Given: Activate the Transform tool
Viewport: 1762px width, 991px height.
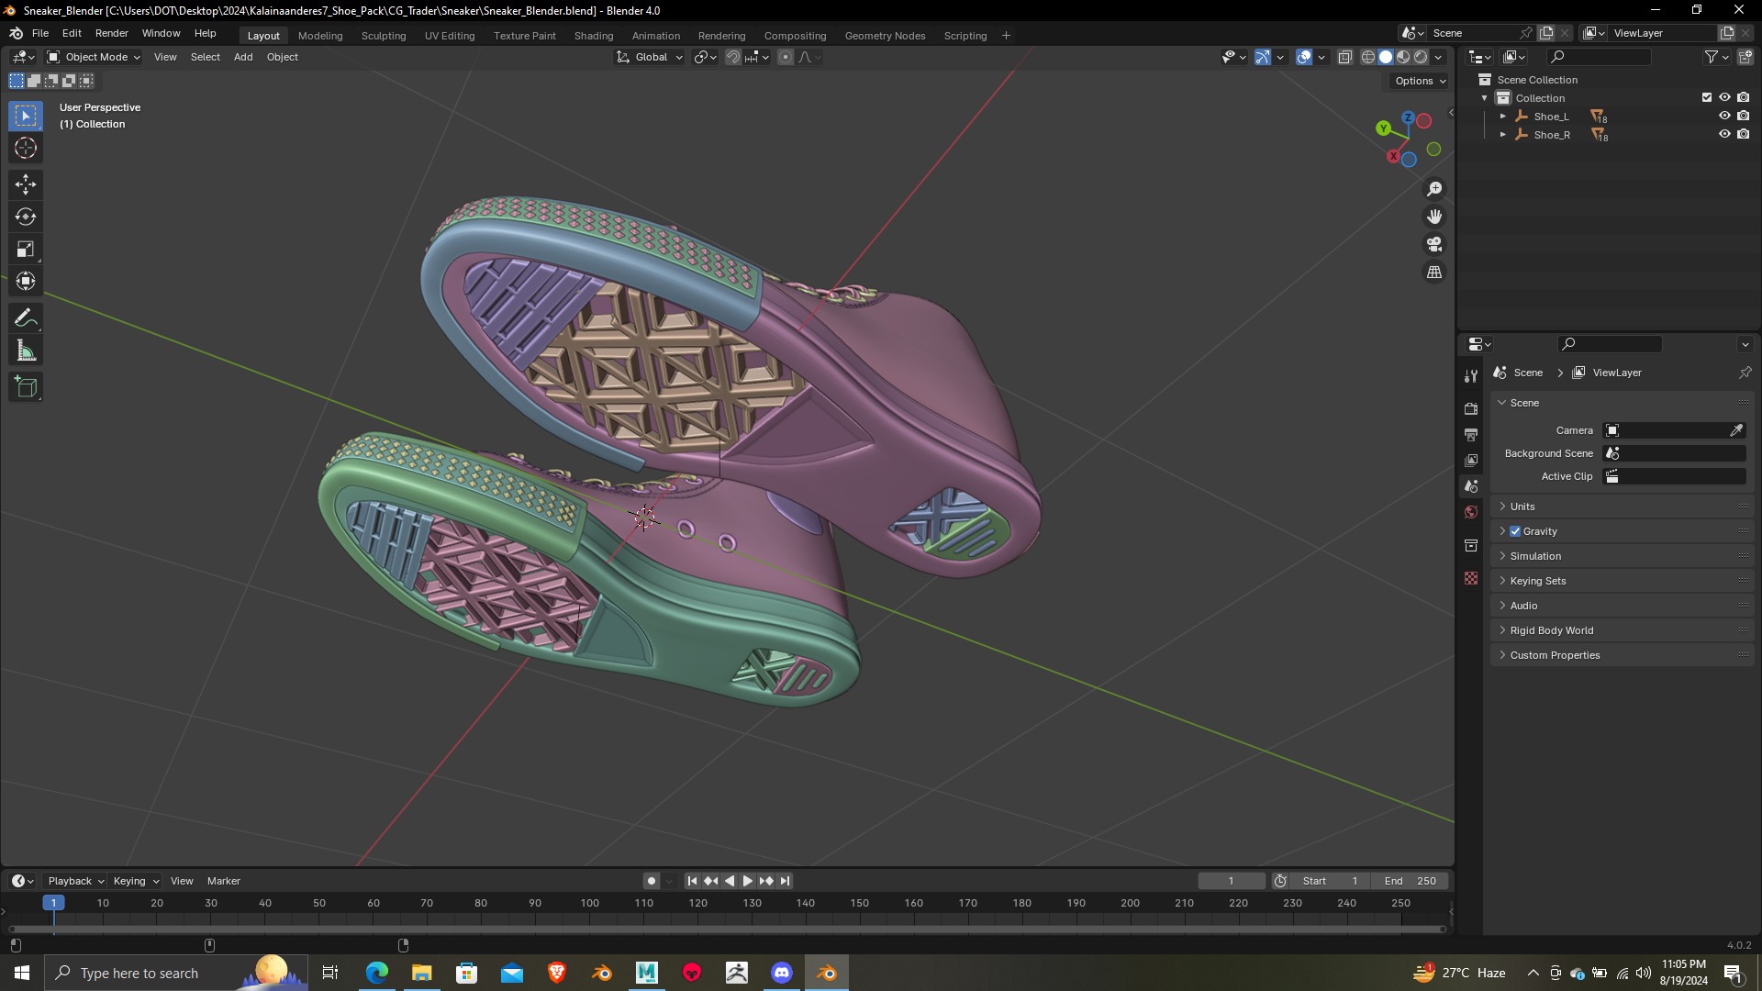Looking at the screenshot, I should 26,281.
